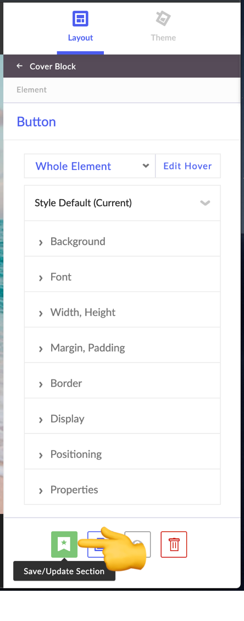The height and width of the screenshot is (621, 244).
Task: Click the Theme icon at top
Action: click(163, 19)
